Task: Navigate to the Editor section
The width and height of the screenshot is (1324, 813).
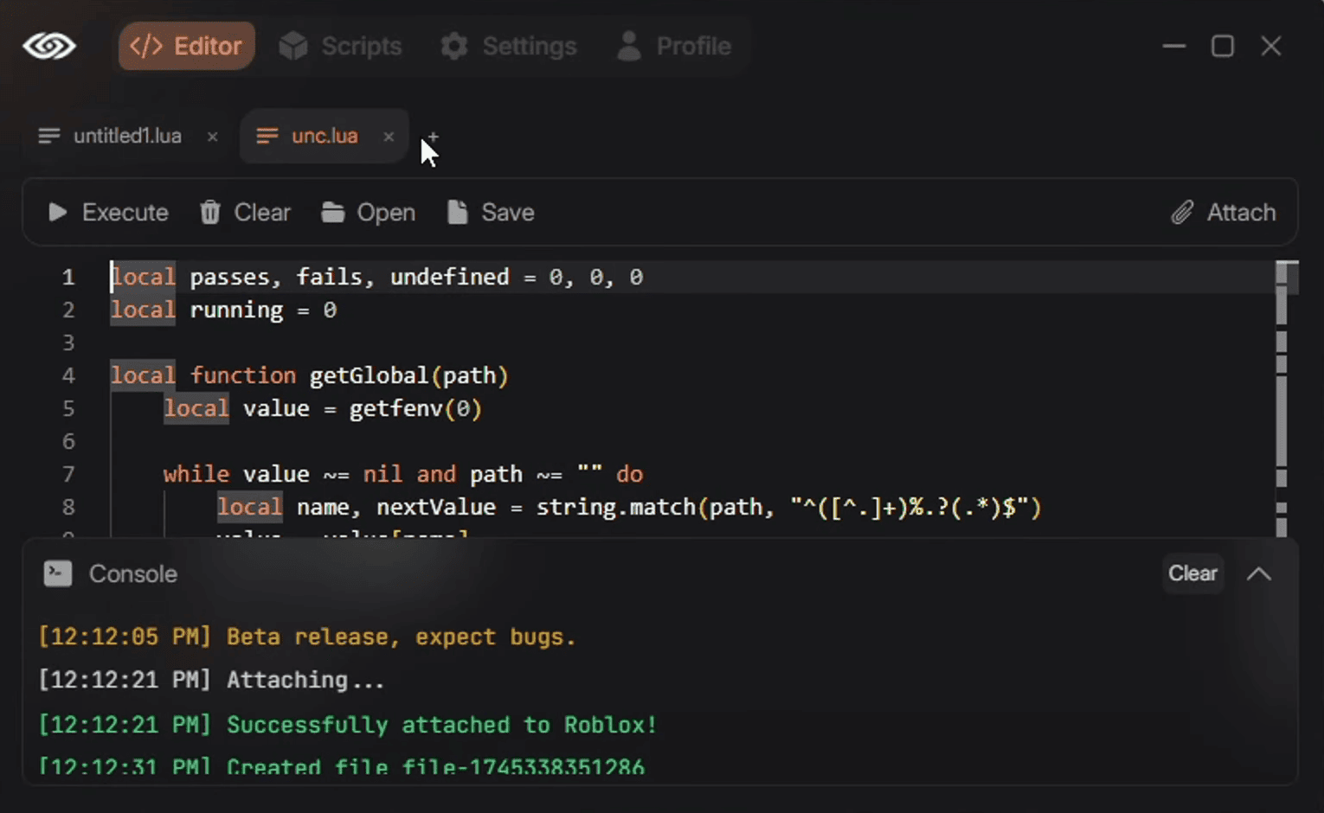Action: point(186,46)
